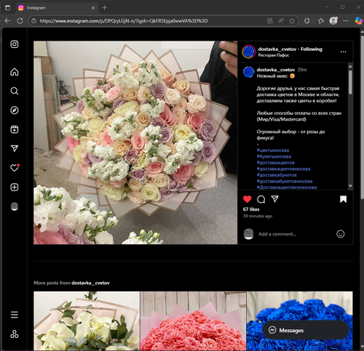This screenshot has height=351, width=364.
Task: Open dostavka__cvetov profile from post header
Action: point(277,49)
